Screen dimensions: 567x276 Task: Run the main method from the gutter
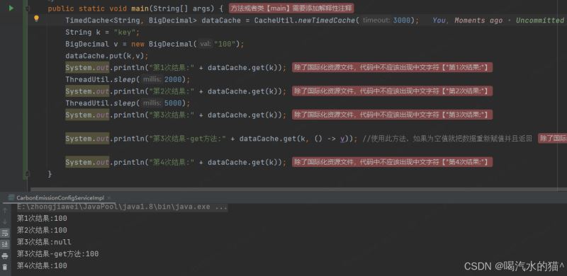point(11,8)
